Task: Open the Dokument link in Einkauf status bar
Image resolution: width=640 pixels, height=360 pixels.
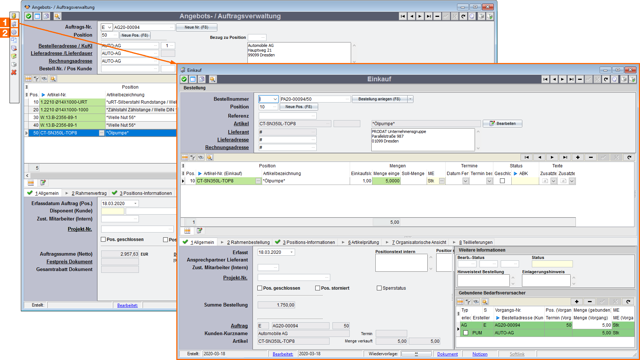Action: (447, 354)
